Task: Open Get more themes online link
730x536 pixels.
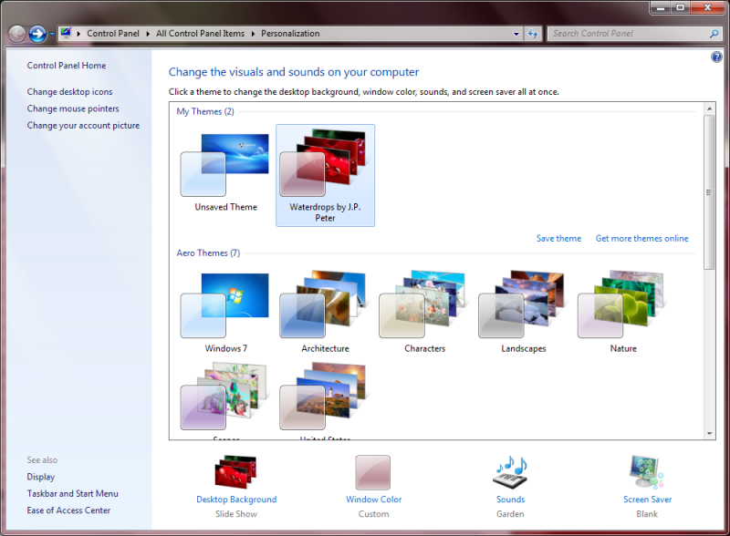Action: click(x=642, y=238)
